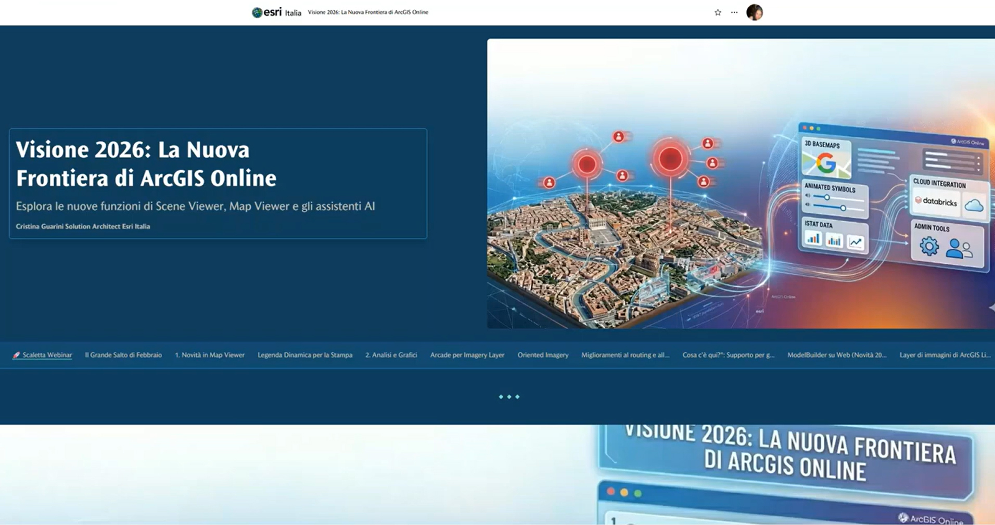Click the Visione 2026 story title in header
995x525 pixels.
pos(368,12)
